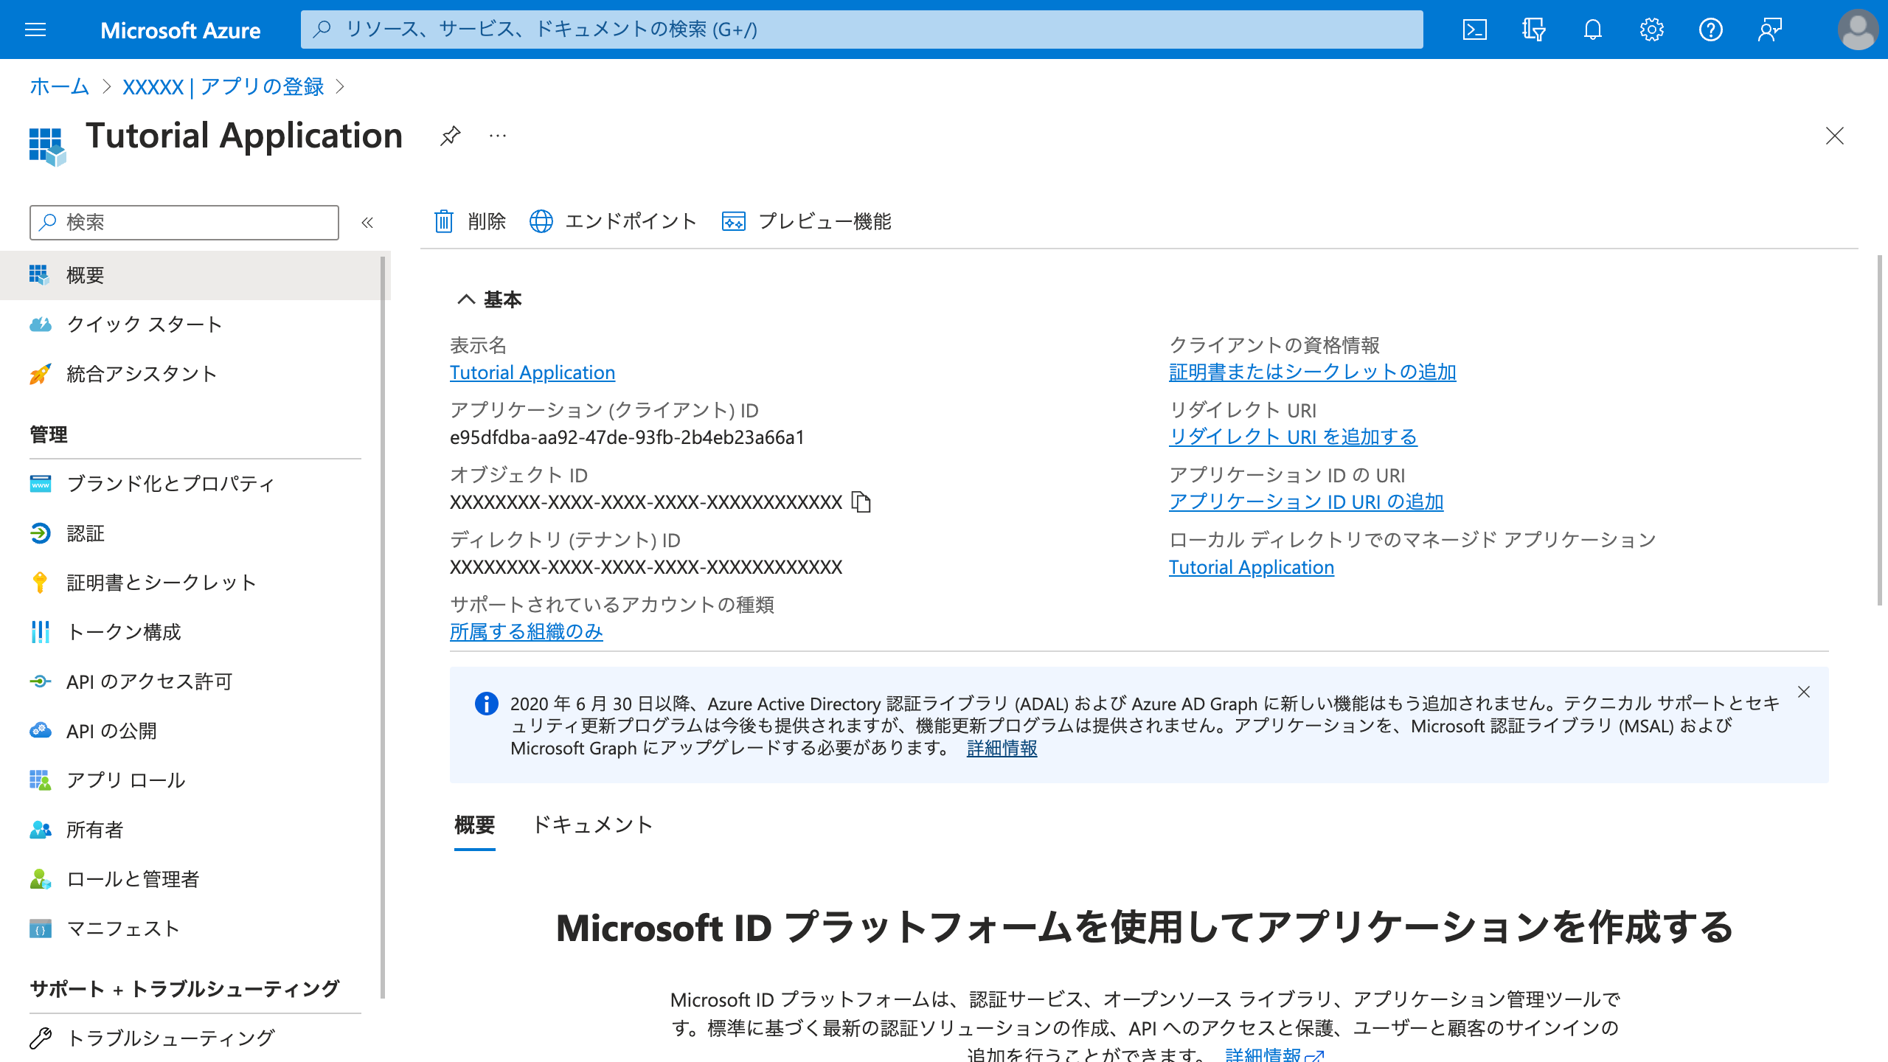
Task: Dismiss the ADAL info banner
Action: tap(1804, 692)
